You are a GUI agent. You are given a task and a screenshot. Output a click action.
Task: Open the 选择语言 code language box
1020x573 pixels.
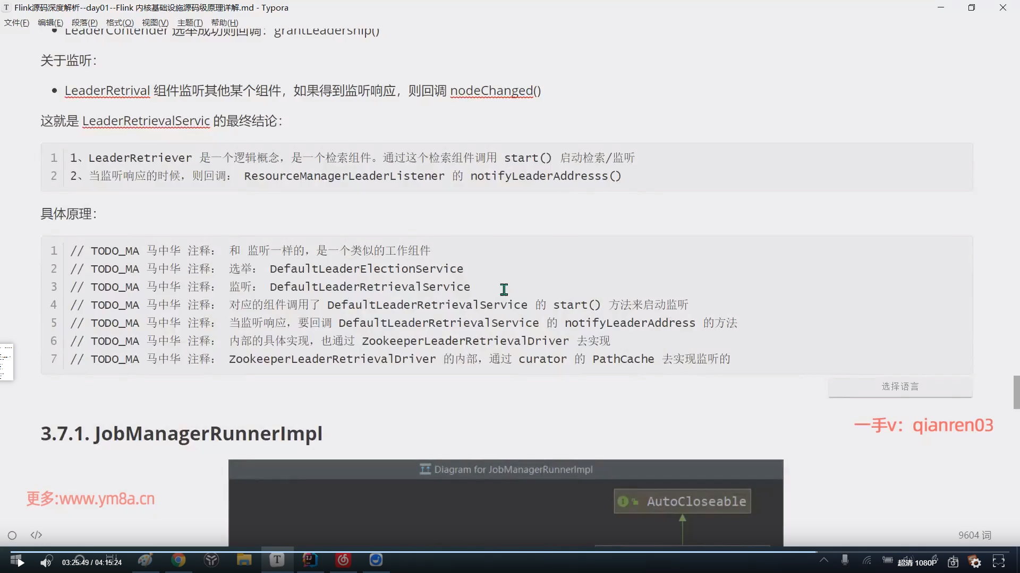900,386
